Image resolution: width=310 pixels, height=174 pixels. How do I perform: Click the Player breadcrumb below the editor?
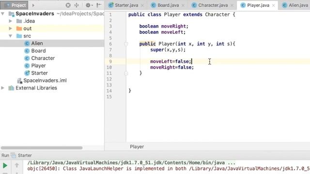137,147
